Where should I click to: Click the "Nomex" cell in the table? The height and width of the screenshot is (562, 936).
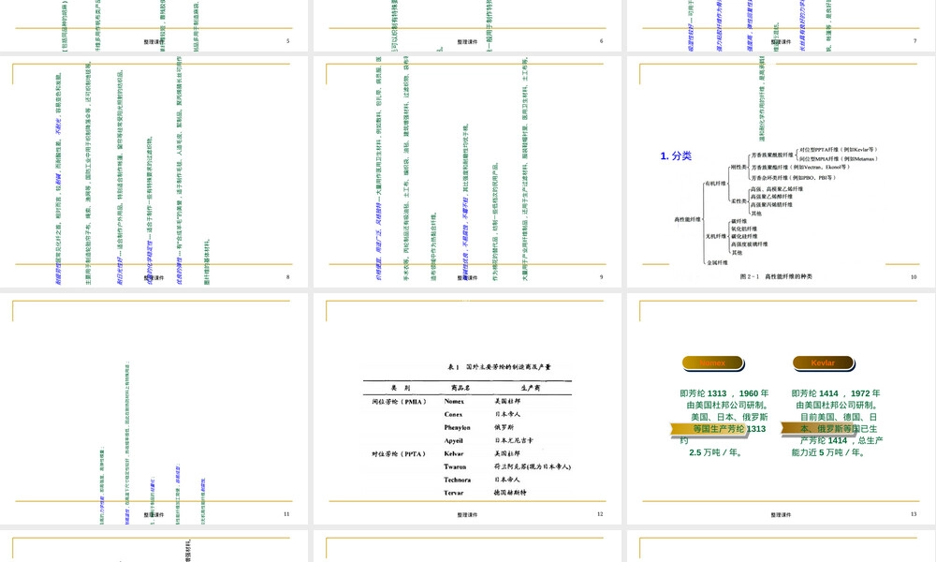pos(454,401)
